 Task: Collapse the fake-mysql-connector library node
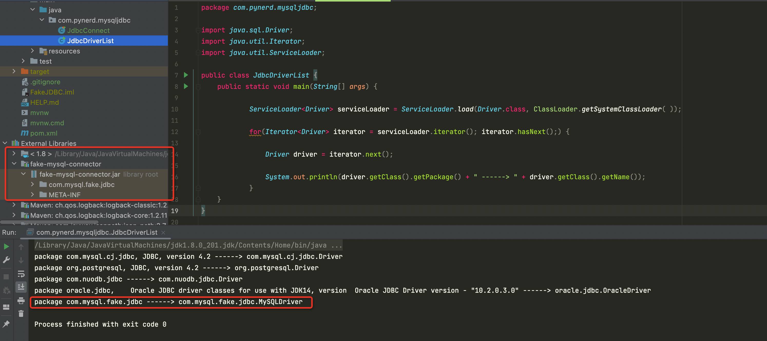pos(14,164)
